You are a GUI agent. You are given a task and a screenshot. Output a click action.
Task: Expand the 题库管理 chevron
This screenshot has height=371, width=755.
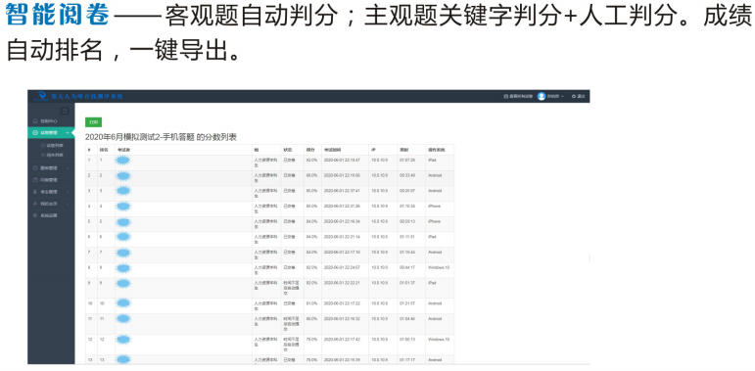(x=68, y=168)
